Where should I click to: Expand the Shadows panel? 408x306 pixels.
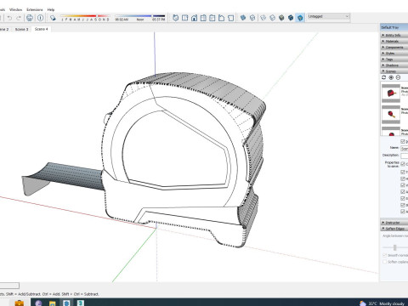click(394, 65)
